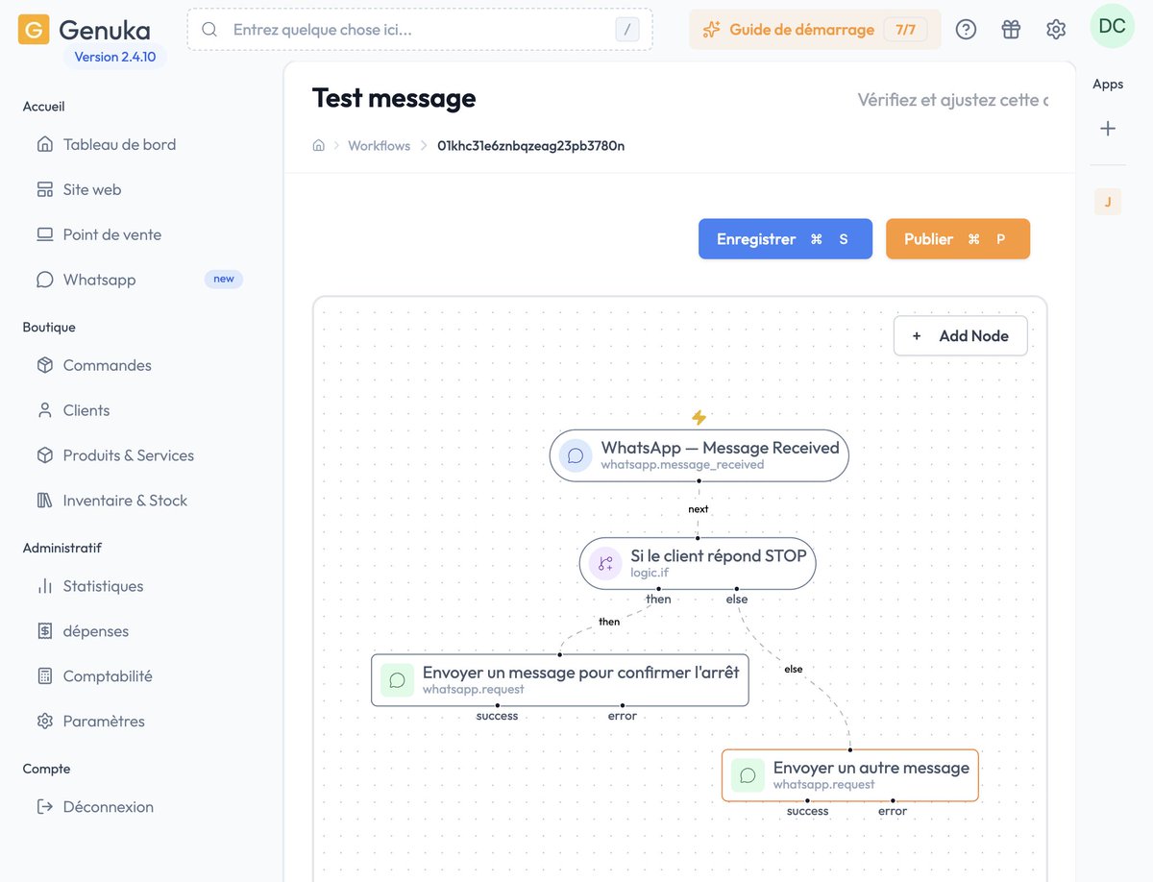
Task: Open the Statistiques page
Action: point(103,586)
